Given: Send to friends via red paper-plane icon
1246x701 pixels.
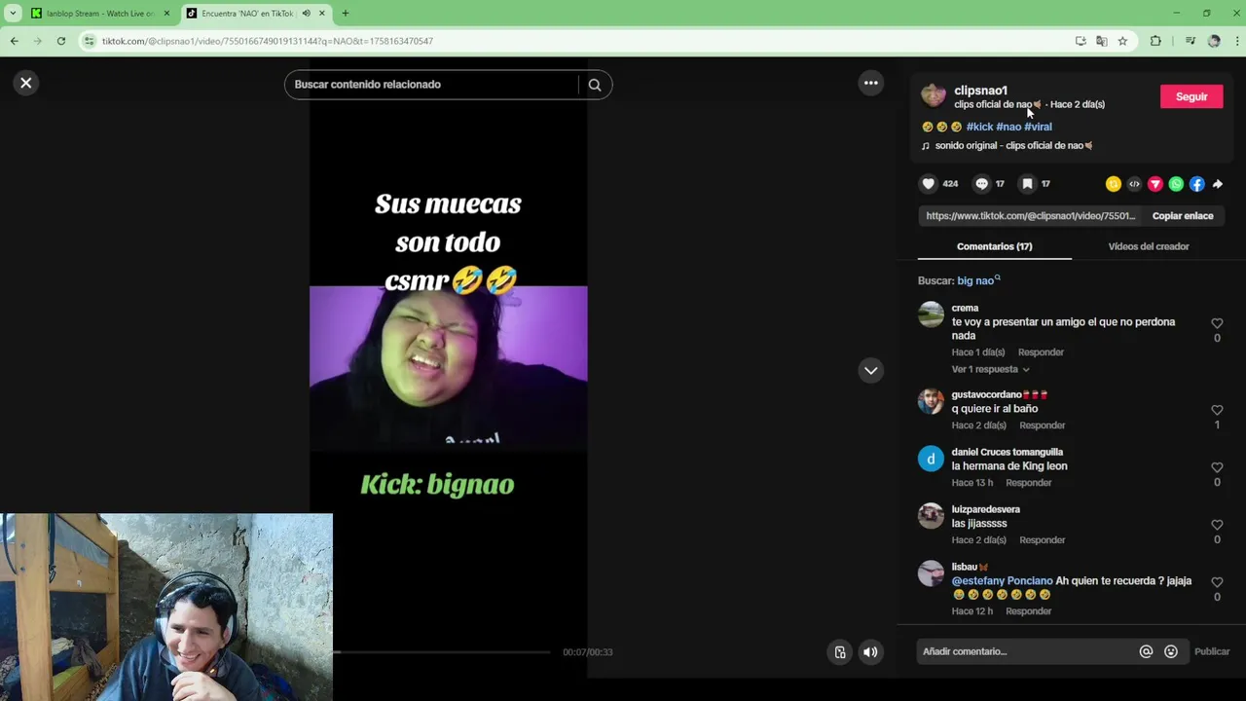Looking at the screenshot, I should pos(1155,184).
